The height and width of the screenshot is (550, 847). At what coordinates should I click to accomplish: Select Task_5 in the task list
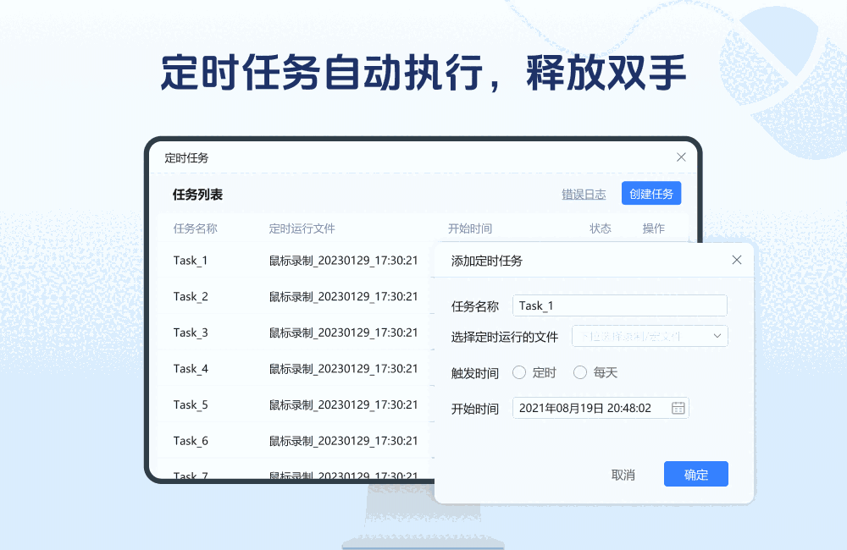coord(191,404)
